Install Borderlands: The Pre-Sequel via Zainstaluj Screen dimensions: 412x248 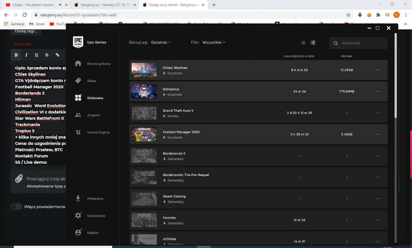point(173,181)
